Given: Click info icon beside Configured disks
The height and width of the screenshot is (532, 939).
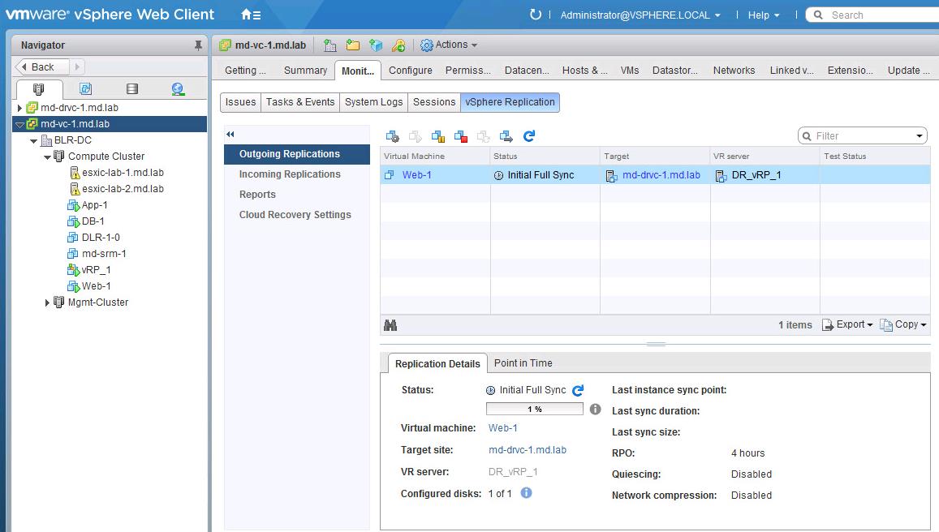Looking at the screenshot, I should click(x=526, y=493).
